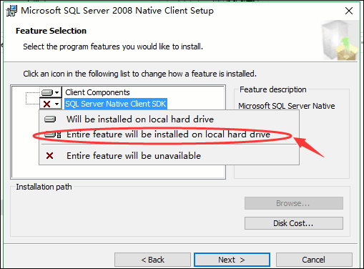Go back with the Back button

coord(152,260)
